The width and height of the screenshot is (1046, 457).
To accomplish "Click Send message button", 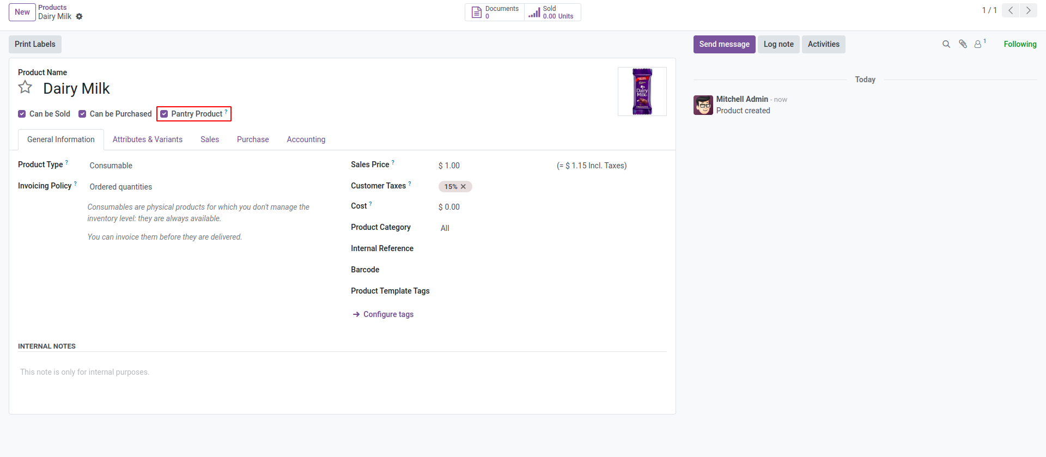I will [724, 44].
